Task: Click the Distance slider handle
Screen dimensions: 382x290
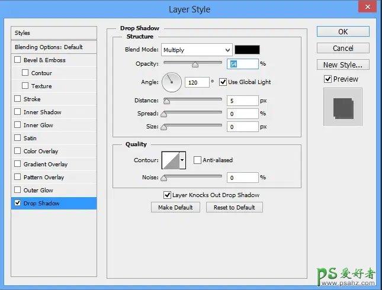Action: [166, 101]
